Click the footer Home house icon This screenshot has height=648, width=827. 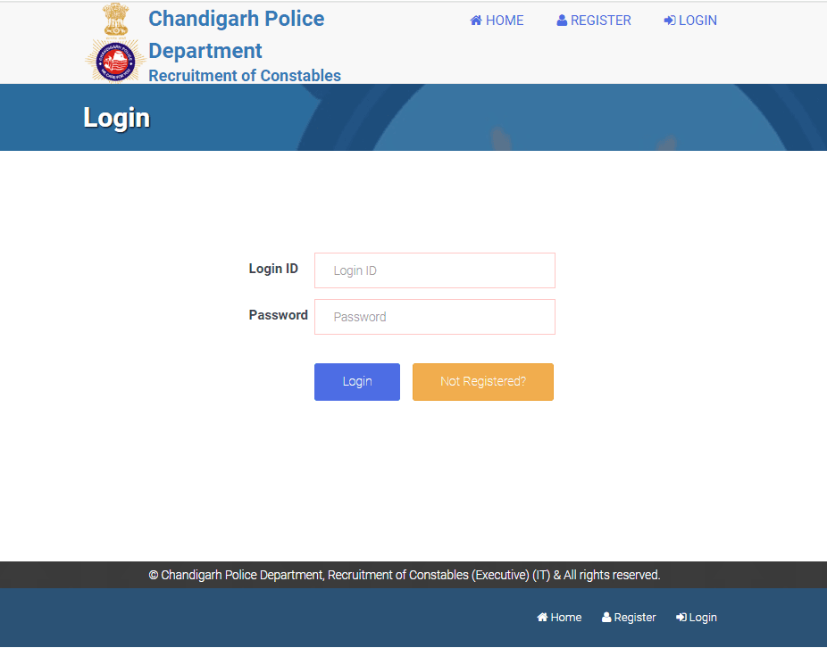[x=542, y=617]
